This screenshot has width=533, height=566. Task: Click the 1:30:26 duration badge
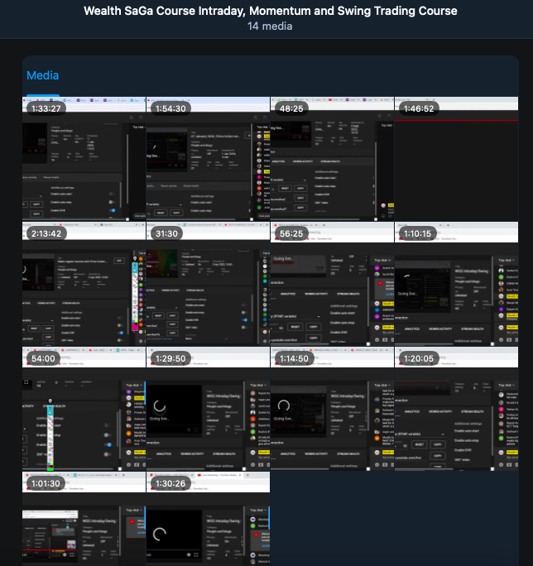(x=170, y=483)
